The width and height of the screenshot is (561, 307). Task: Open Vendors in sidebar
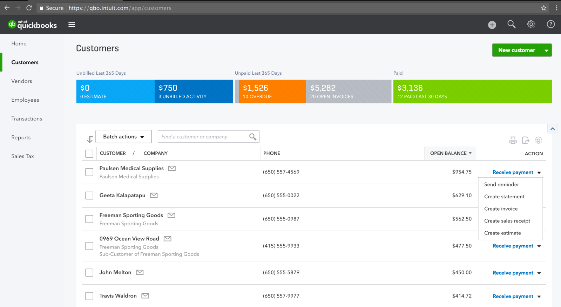[x=22, y=81]
